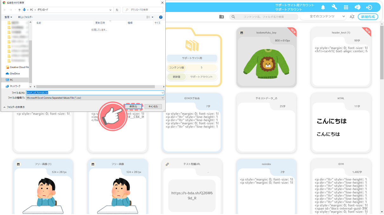
Task: Go up one folder level in save dialog
Action: tap(19, 10)
